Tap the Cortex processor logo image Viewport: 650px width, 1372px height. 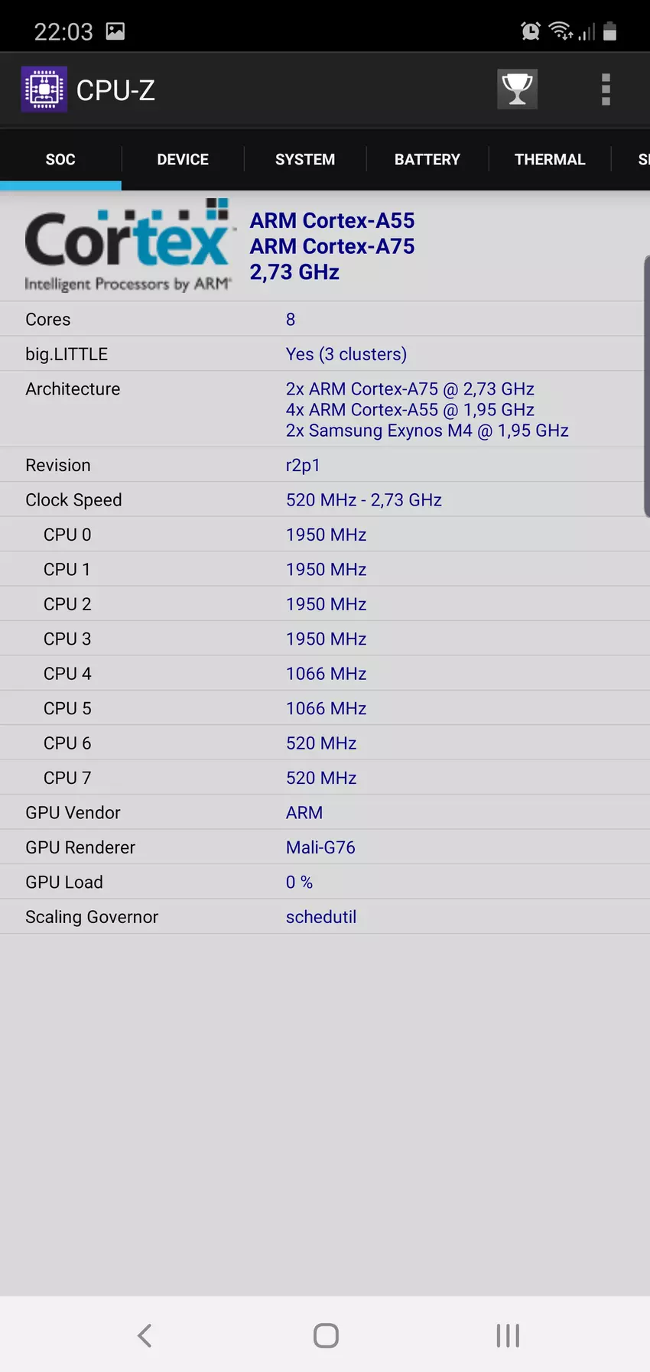[x=128, y=246]
